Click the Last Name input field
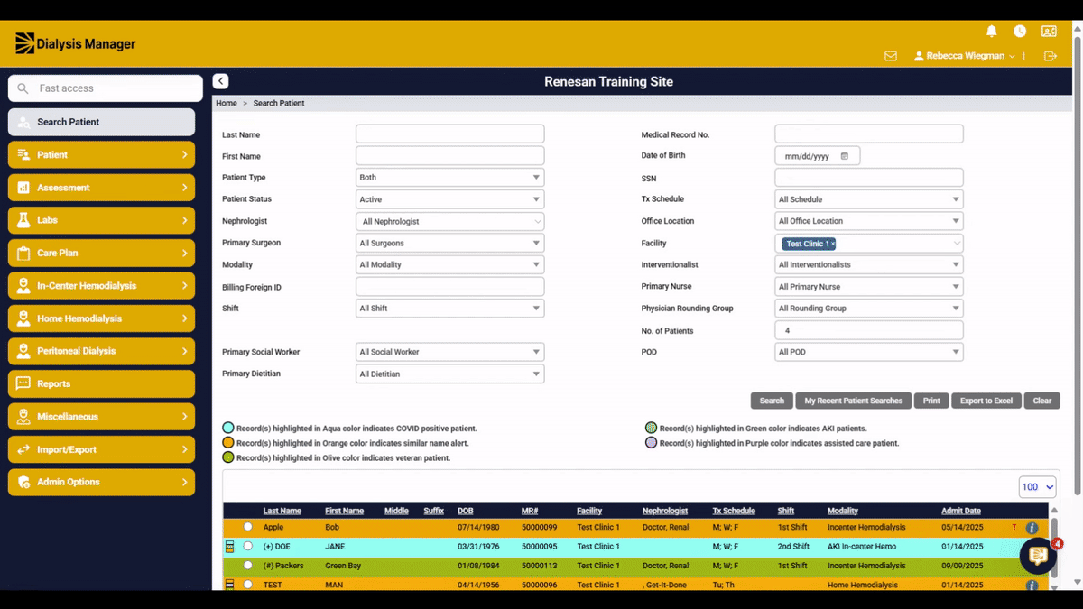The image size is (1083, 609). click(x=450, y=134)
